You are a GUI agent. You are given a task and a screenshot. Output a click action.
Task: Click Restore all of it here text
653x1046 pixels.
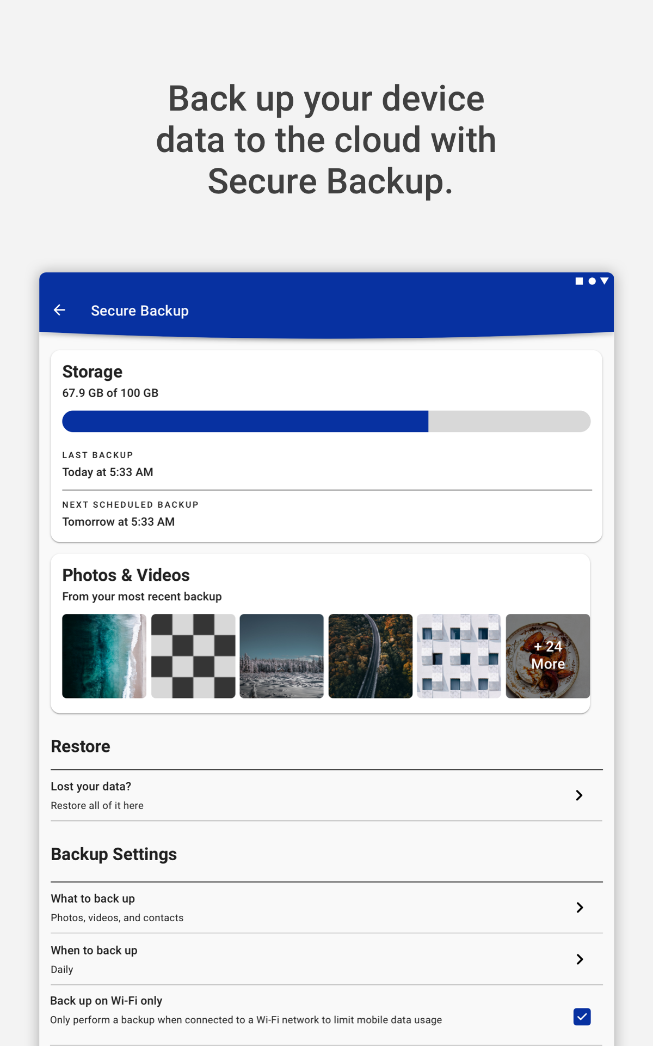(97, 806)
